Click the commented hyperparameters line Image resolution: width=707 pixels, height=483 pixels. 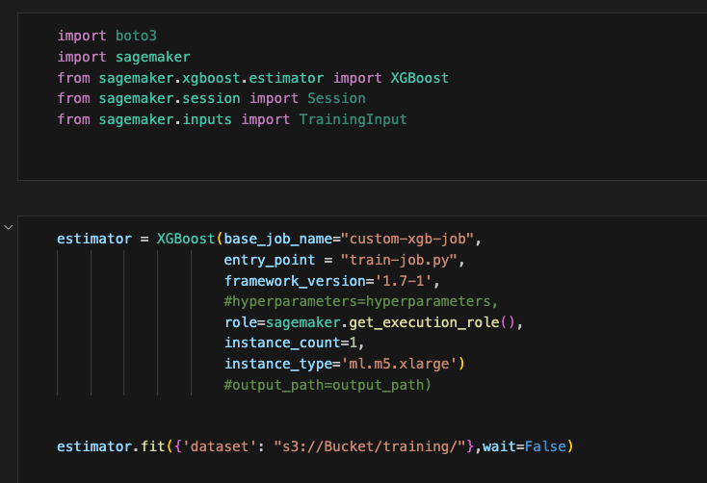click(x=361, y=301)
